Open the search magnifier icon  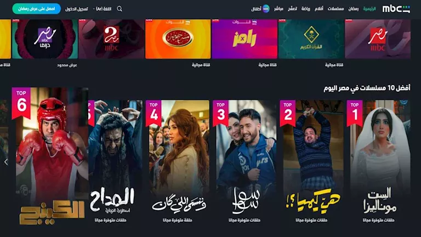(120, 9)
